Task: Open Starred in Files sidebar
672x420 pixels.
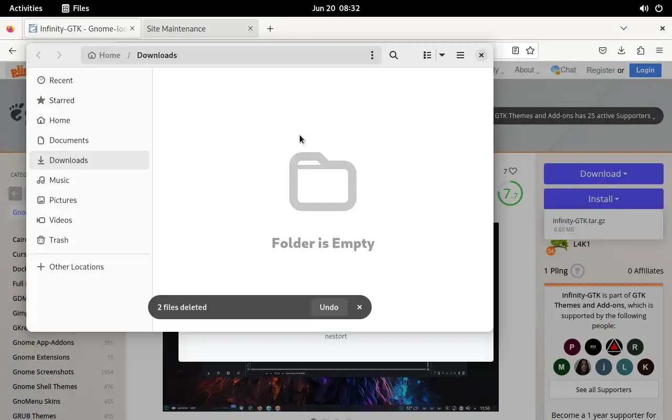Action: click(89, 100)
